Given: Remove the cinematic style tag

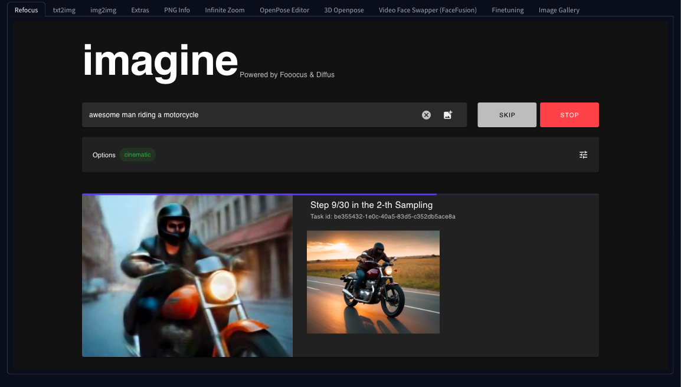Looking at the screenshot, I should point(137,154).
